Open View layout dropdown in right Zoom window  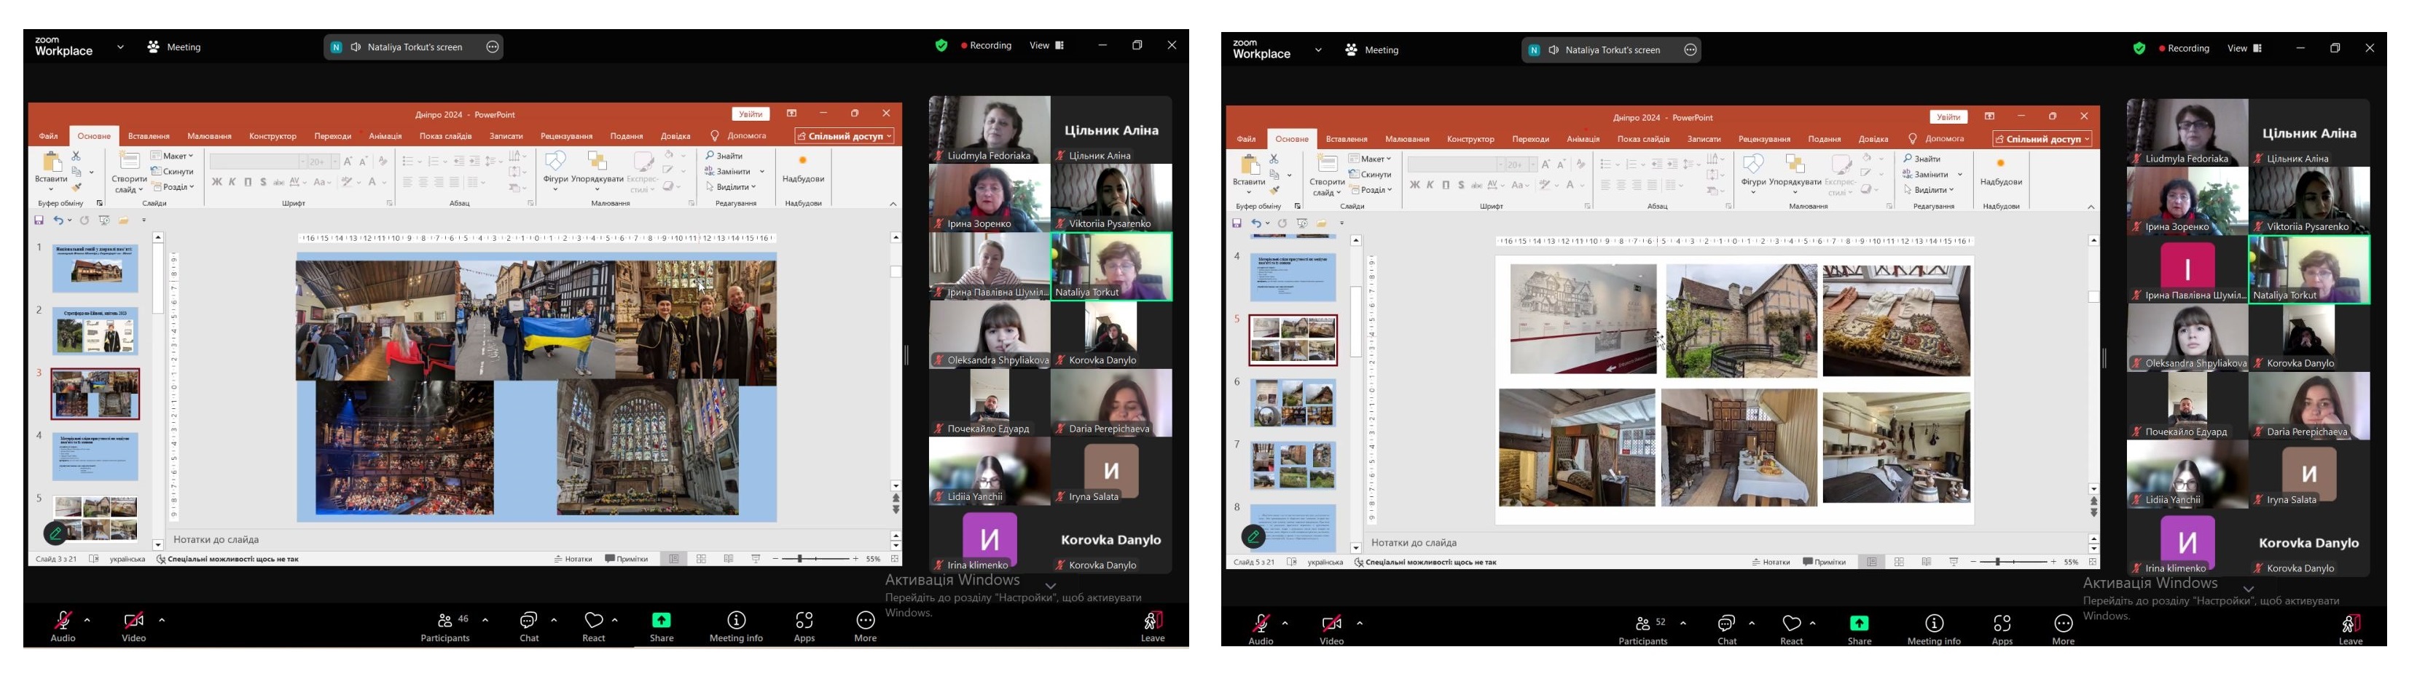[x=2244, y=49]
